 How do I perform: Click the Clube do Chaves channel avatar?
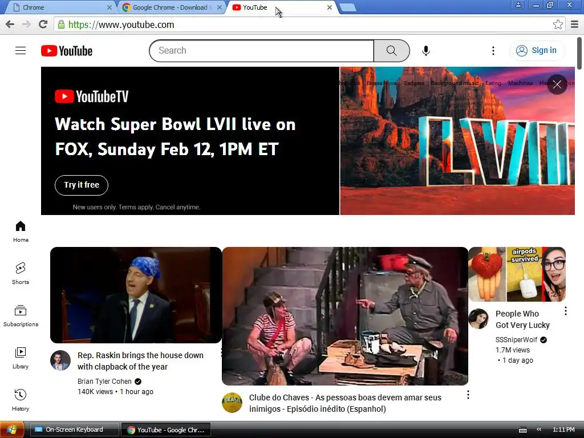pyautogui.click(x=232, y=403)
